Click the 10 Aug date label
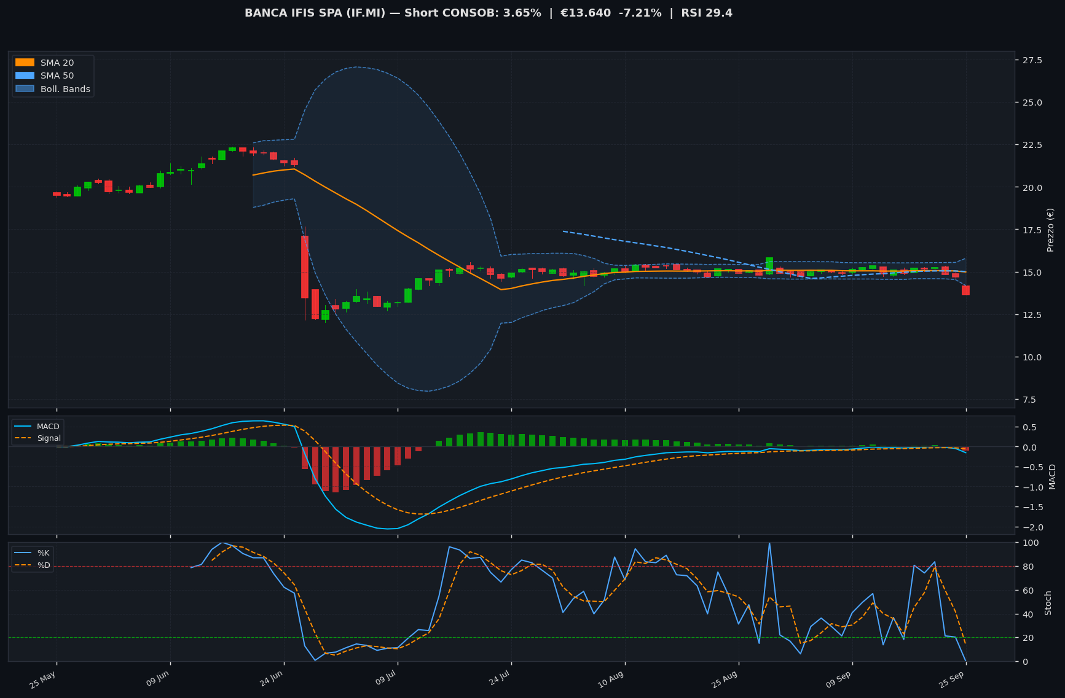 coord(610,680)
